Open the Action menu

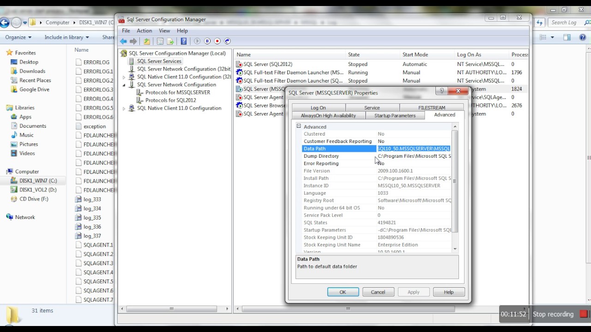[x=144, y=30]
